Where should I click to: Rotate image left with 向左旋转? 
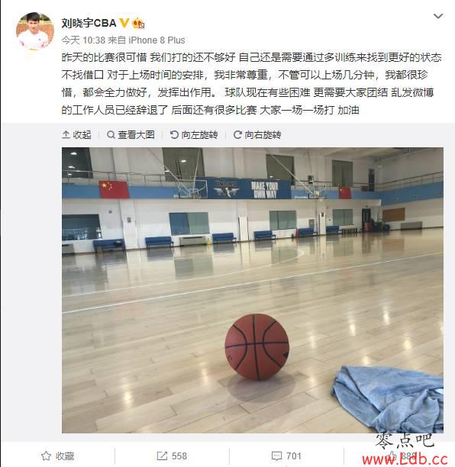(194, 135)
